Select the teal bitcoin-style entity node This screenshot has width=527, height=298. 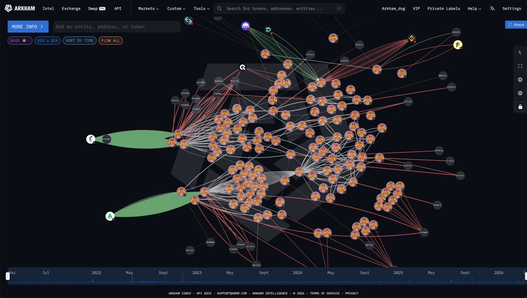(268, 30)
